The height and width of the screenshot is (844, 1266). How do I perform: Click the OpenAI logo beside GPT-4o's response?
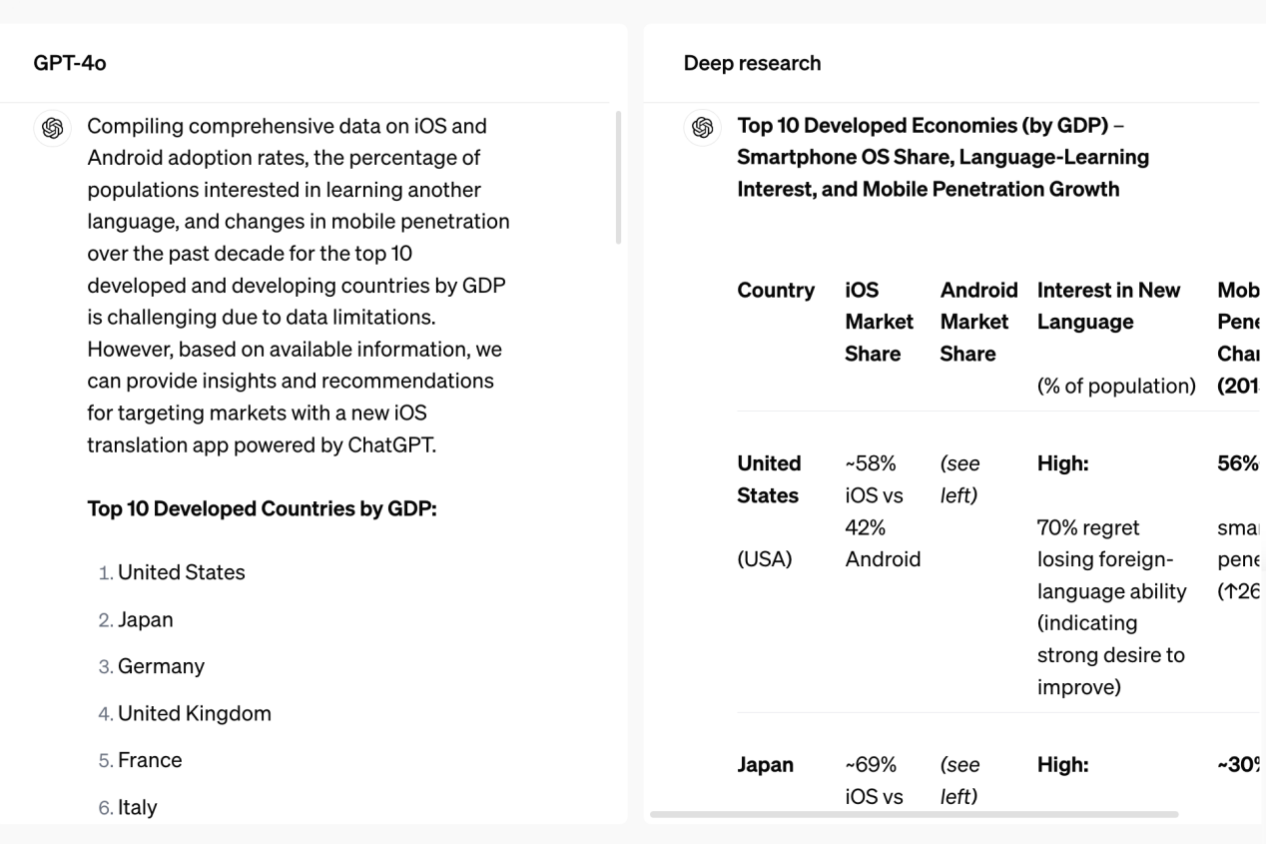pos(52,130)
